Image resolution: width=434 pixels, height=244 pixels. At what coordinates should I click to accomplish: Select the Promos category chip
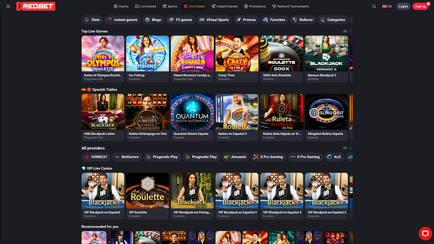point(246,20)
